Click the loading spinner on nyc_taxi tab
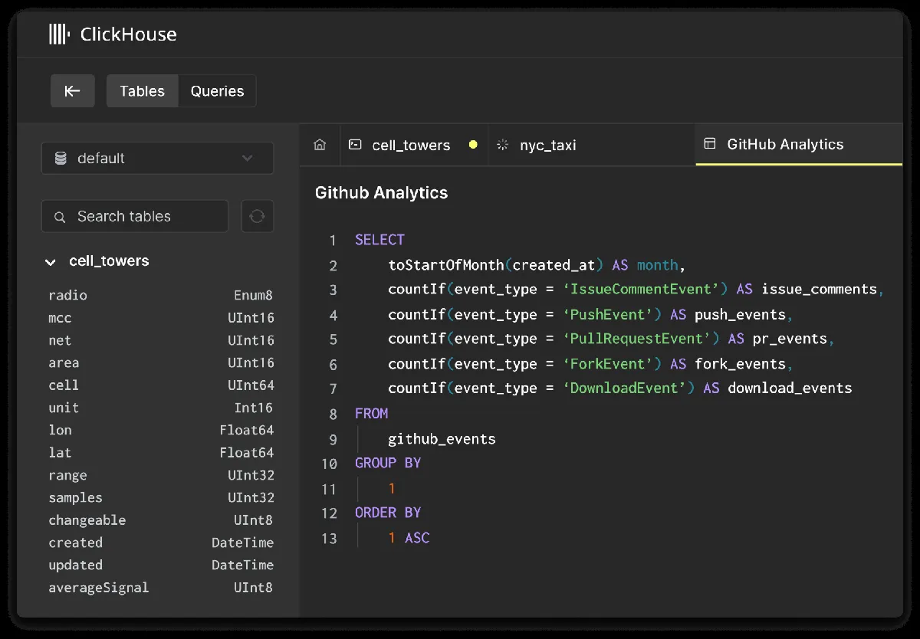Screen dimensions: 920x639 click(x=503, y=145)
